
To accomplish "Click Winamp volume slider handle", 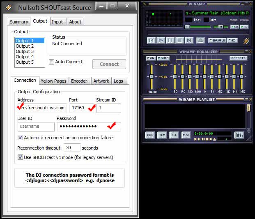I will [x=187, y=27].
